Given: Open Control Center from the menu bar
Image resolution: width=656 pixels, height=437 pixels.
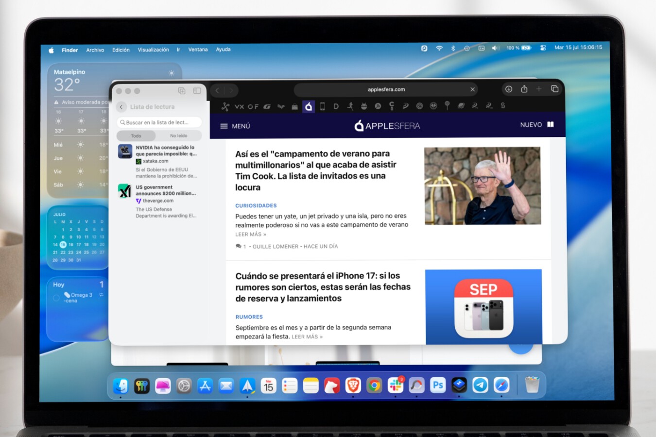Looking at the screenshot, I should click(x=543, y=48).
